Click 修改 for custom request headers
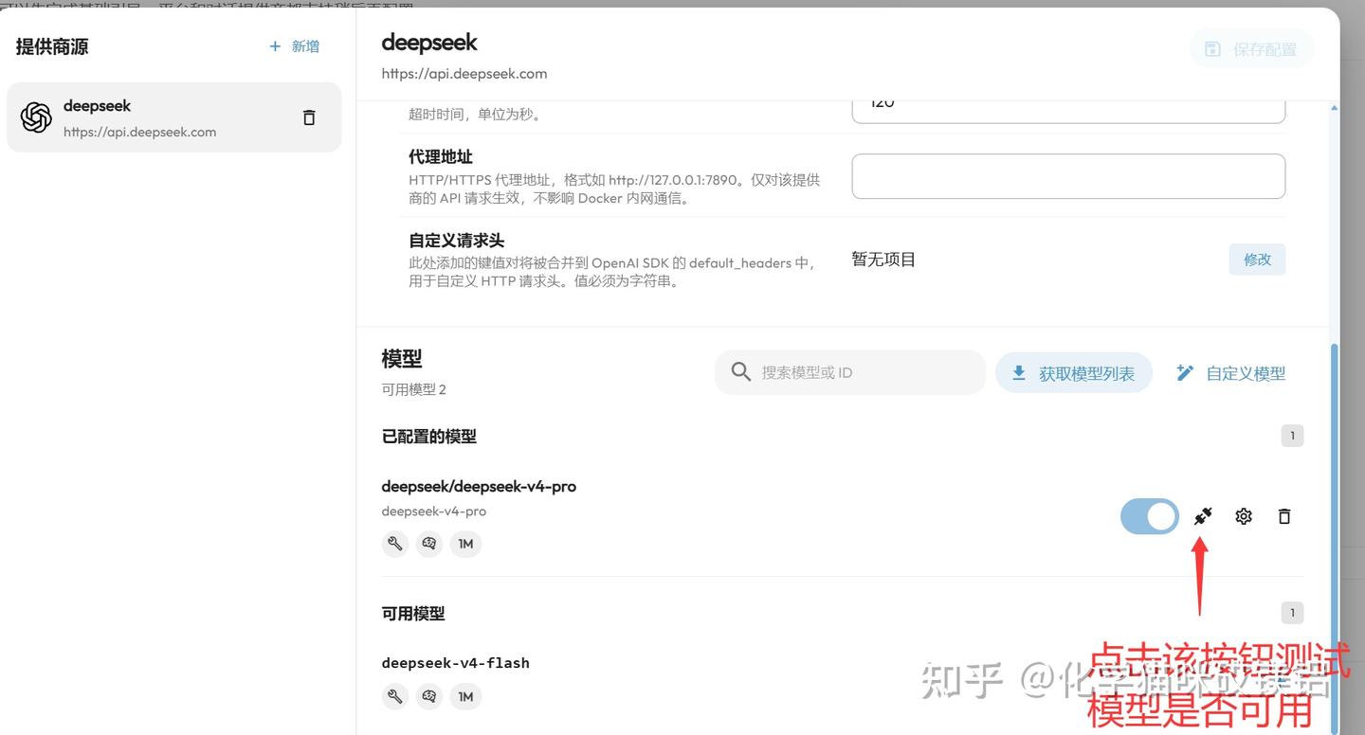 (1257, 260)
